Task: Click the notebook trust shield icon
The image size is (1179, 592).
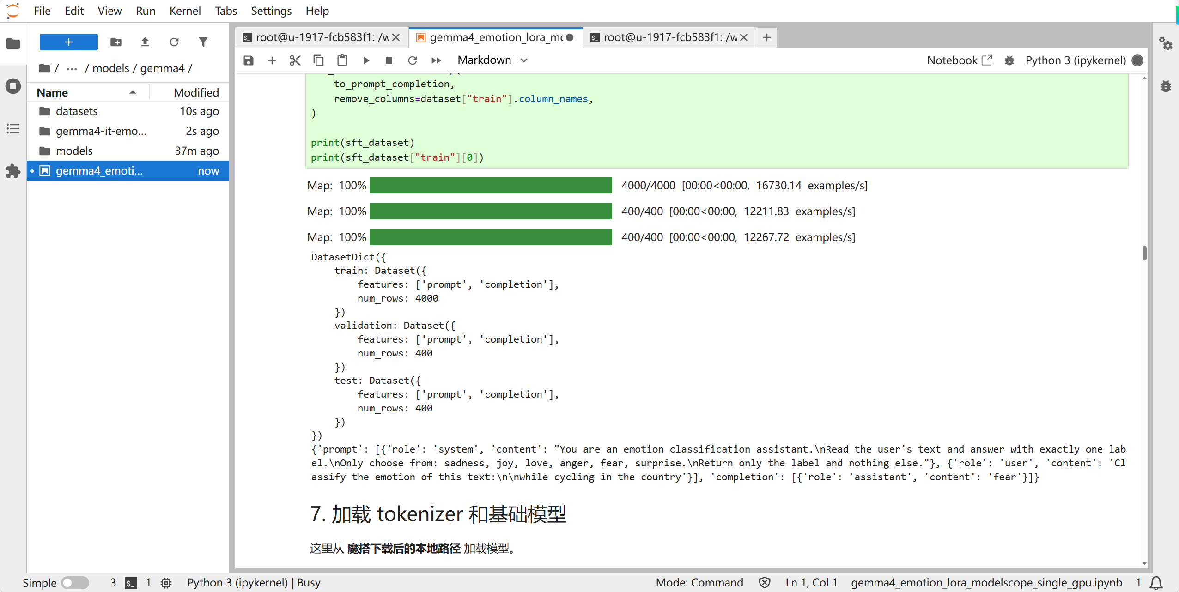Action: pyautogui.click(x=765, y=583)
